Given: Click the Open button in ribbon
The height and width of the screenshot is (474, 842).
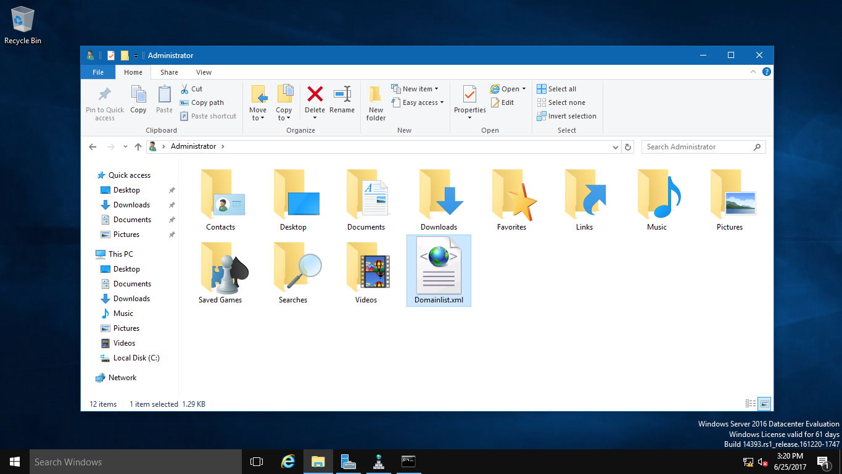Looking at the screenshot, I should [505, 89].
